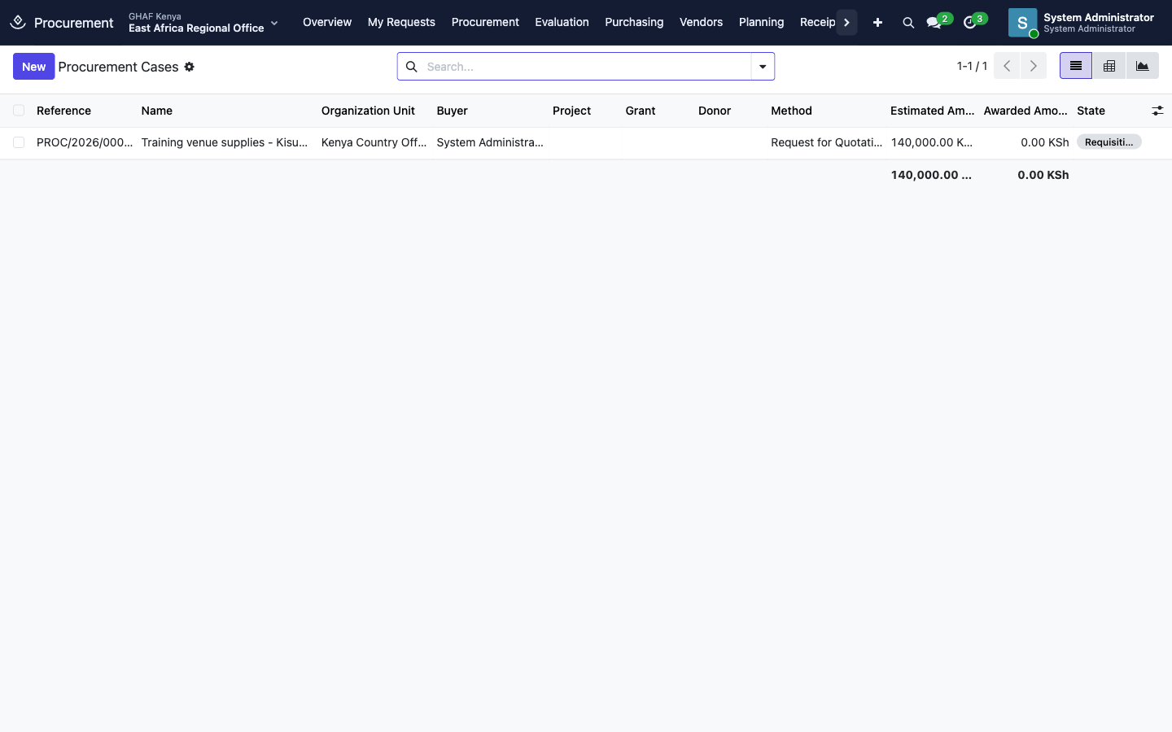Screen dimensions: 1172x732
Task: Open the Overview menu
Action: point(327,23)
